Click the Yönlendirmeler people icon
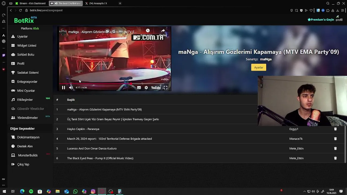The image size is (347, 195). (13, 118)
